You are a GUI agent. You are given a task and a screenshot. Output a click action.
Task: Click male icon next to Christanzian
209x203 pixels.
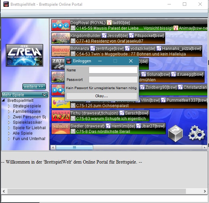tap(180, 87)
